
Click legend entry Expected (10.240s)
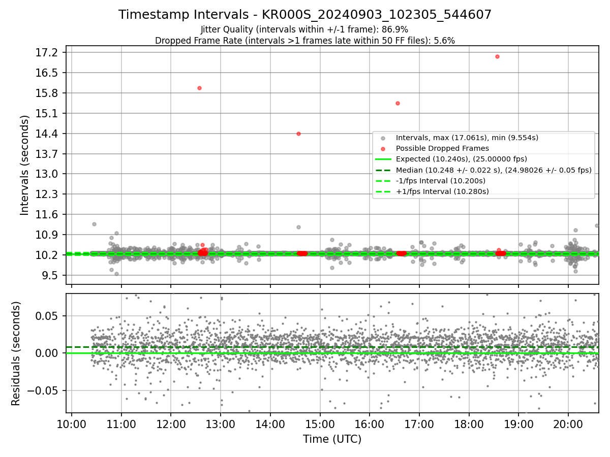tap(461, 159)
